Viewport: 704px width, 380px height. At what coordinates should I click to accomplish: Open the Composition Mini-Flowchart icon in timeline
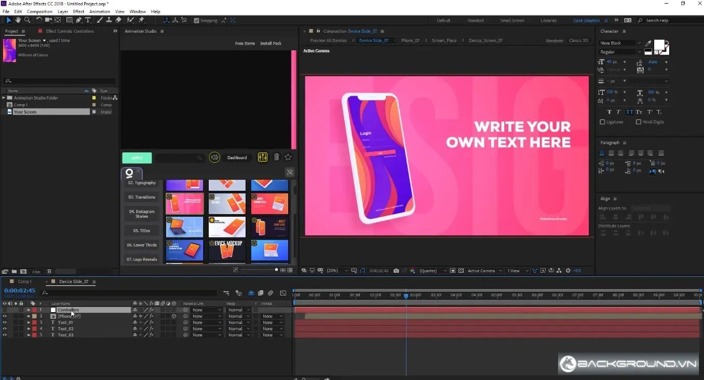[x=226, y=293]
